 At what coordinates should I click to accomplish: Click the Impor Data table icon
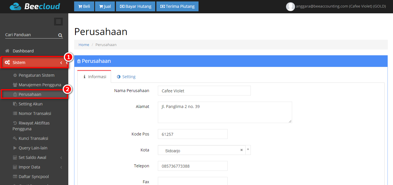click(x=15, y=167)
